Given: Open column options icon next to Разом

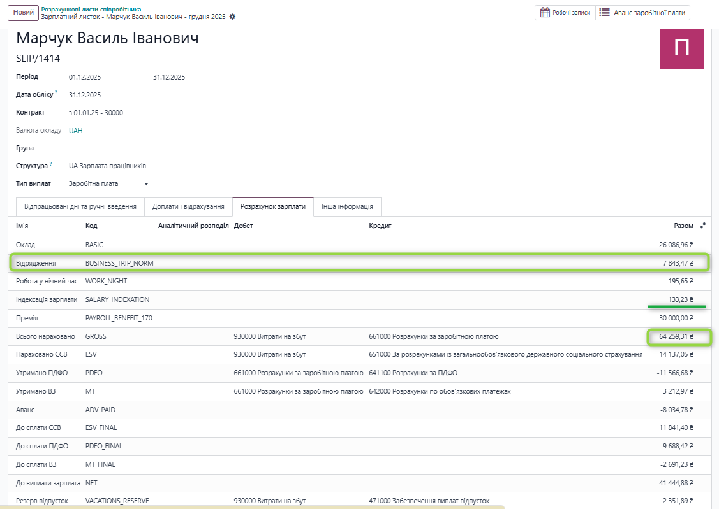Looking at the screenshot, I should 703,226.
